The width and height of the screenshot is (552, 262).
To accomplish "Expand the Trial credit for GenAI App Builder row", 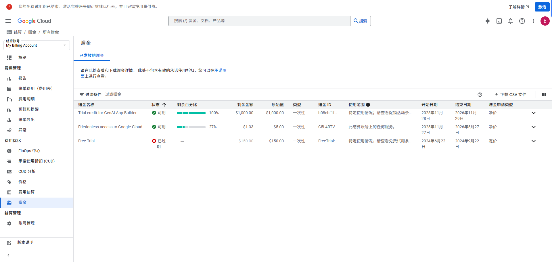I will (534, 113).
